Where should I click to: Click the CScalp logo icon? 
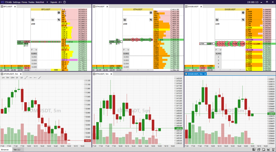(3, 2)
